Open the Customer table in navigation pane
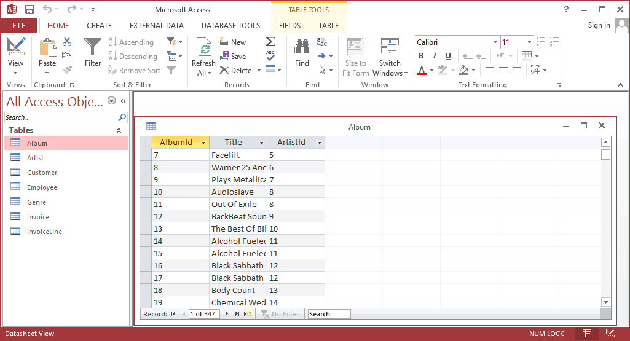630x341 pixels. click(x=42, y=173)
